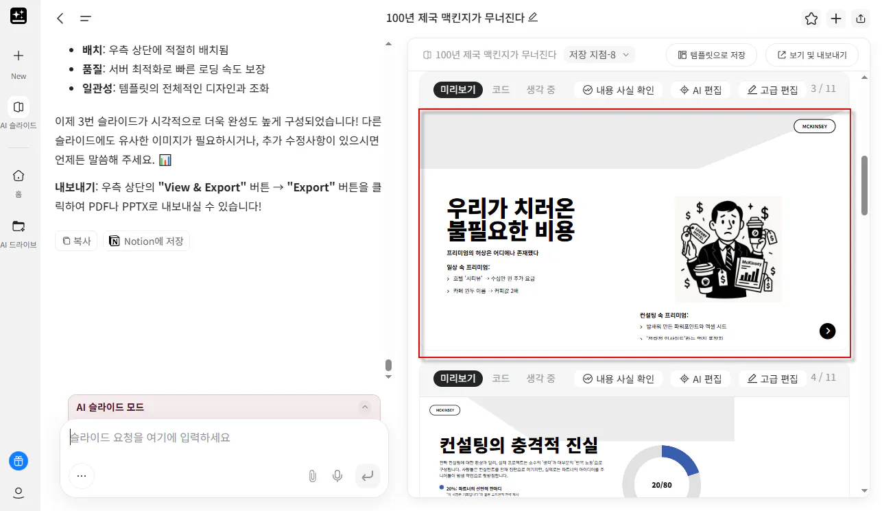
Task: Click 고급 편집 on slide 4
Action: 773,378
